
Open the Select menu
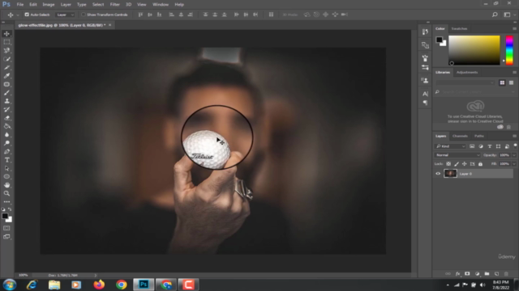point(98,5)
